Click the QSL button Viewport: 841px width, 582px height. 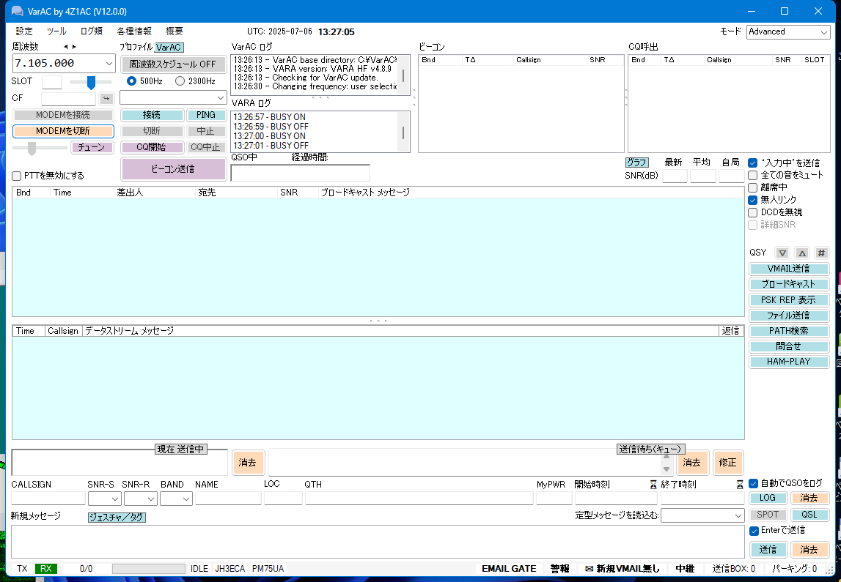point(809,515)
